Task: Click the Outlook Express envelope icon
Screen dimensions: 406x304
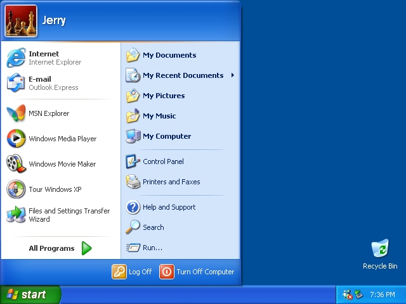Action: [16, 83]
